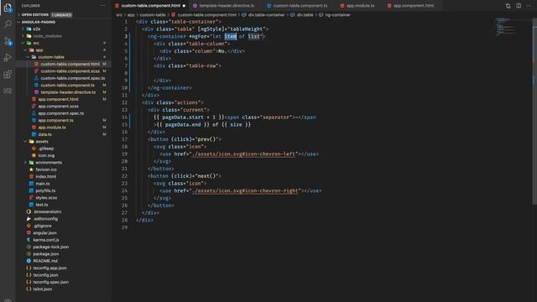Open app.module.ts in explorer
This screenshot has height=302, width=537.
point(52,128)
